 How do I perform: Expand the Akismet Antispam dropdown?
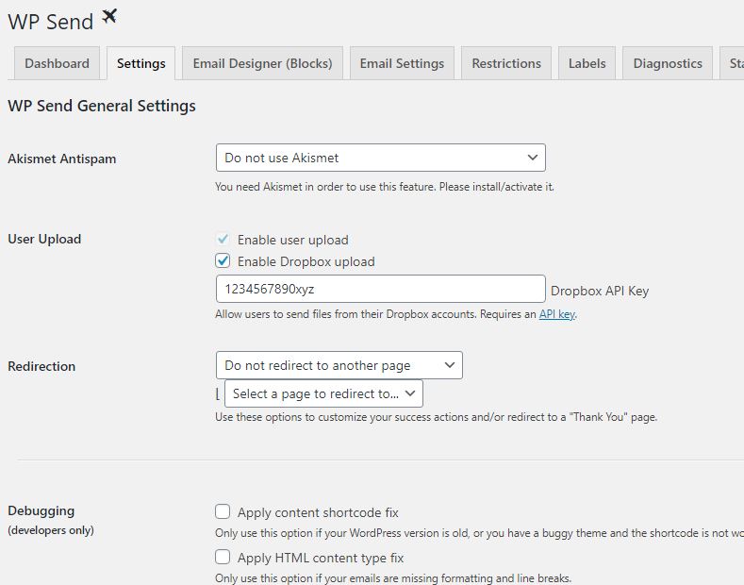pyautogui.click(x=381, y=158)
